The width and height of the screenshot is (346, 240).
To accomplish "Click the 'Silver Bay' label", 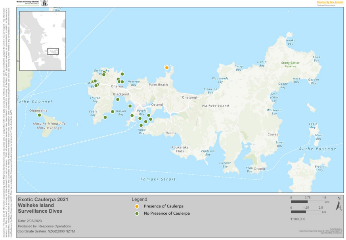I will (x=279, y=144).
